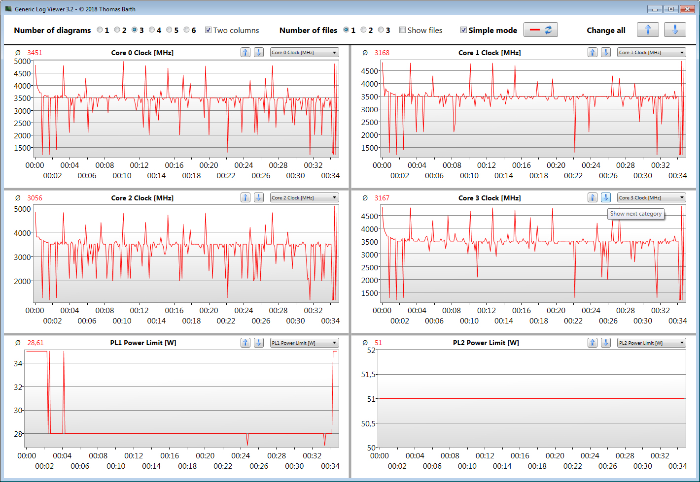This screenshot has width=700, height=482.
Task: Open the Core 3 Clock [MHz] dropdown
Action: click(x=651, y=198)
